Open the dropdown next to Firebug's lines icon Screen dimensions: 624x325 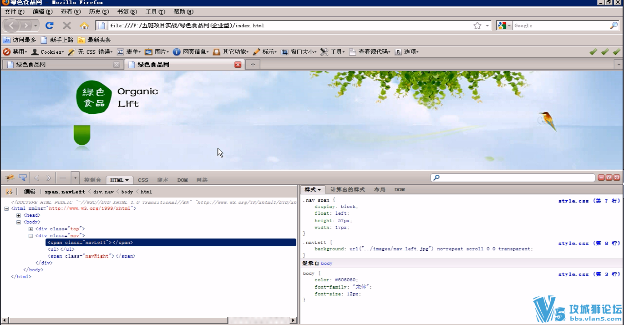(75, 178)
